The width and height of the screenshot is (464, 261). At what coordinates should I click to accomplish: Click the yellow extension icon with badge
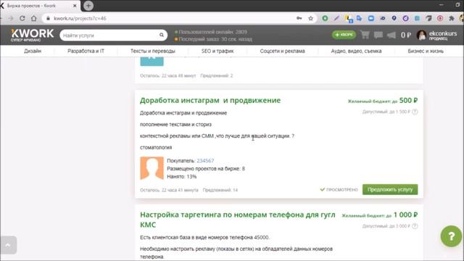coord(349,19)
